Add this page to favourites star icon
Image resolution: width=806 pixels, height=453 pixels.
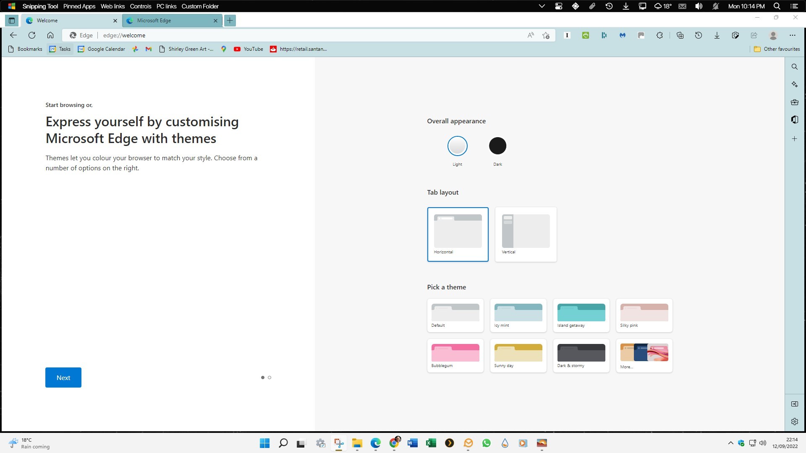point(546,35)
